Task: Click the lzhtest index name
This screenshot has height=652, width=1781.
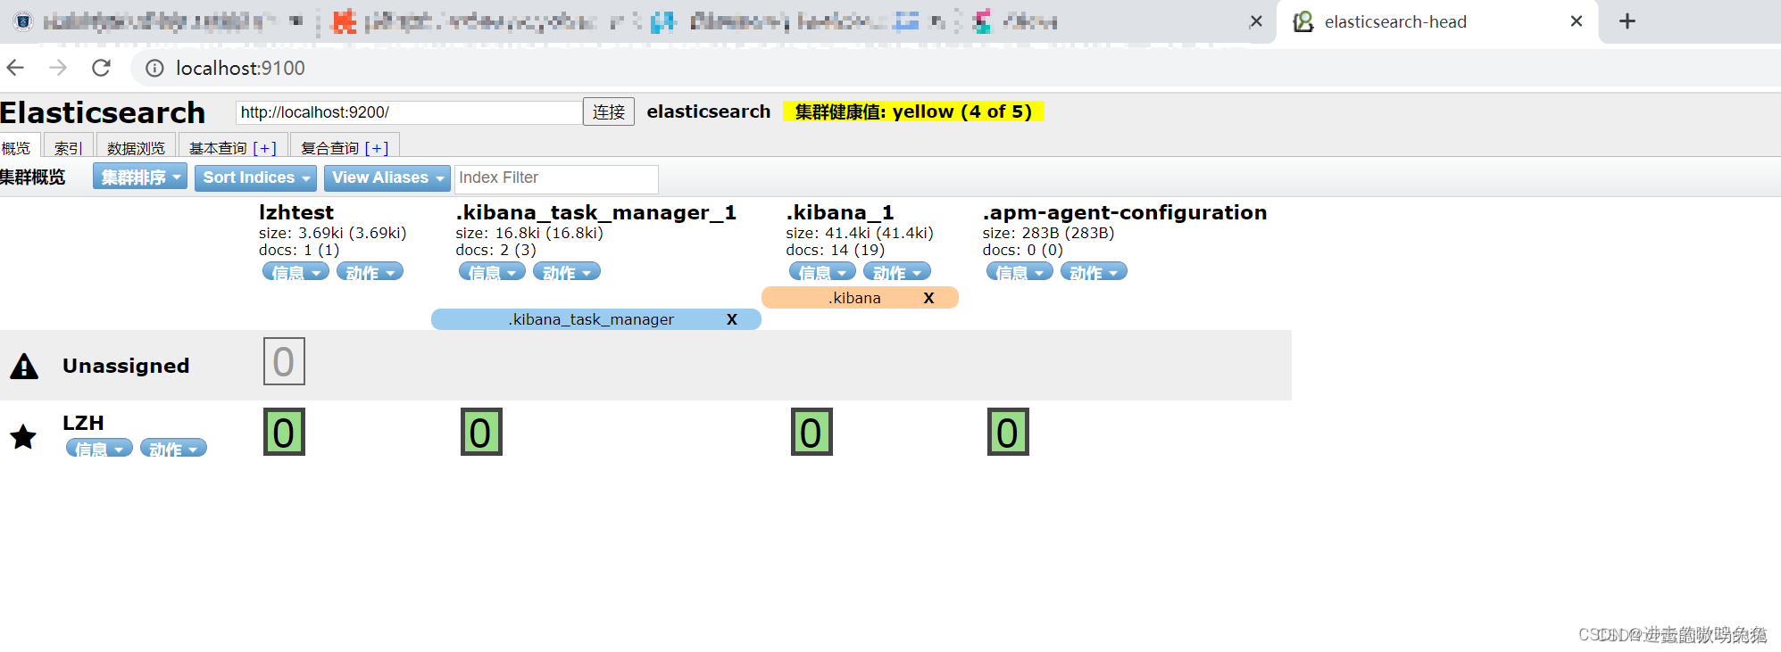Action: coord(296,212)
